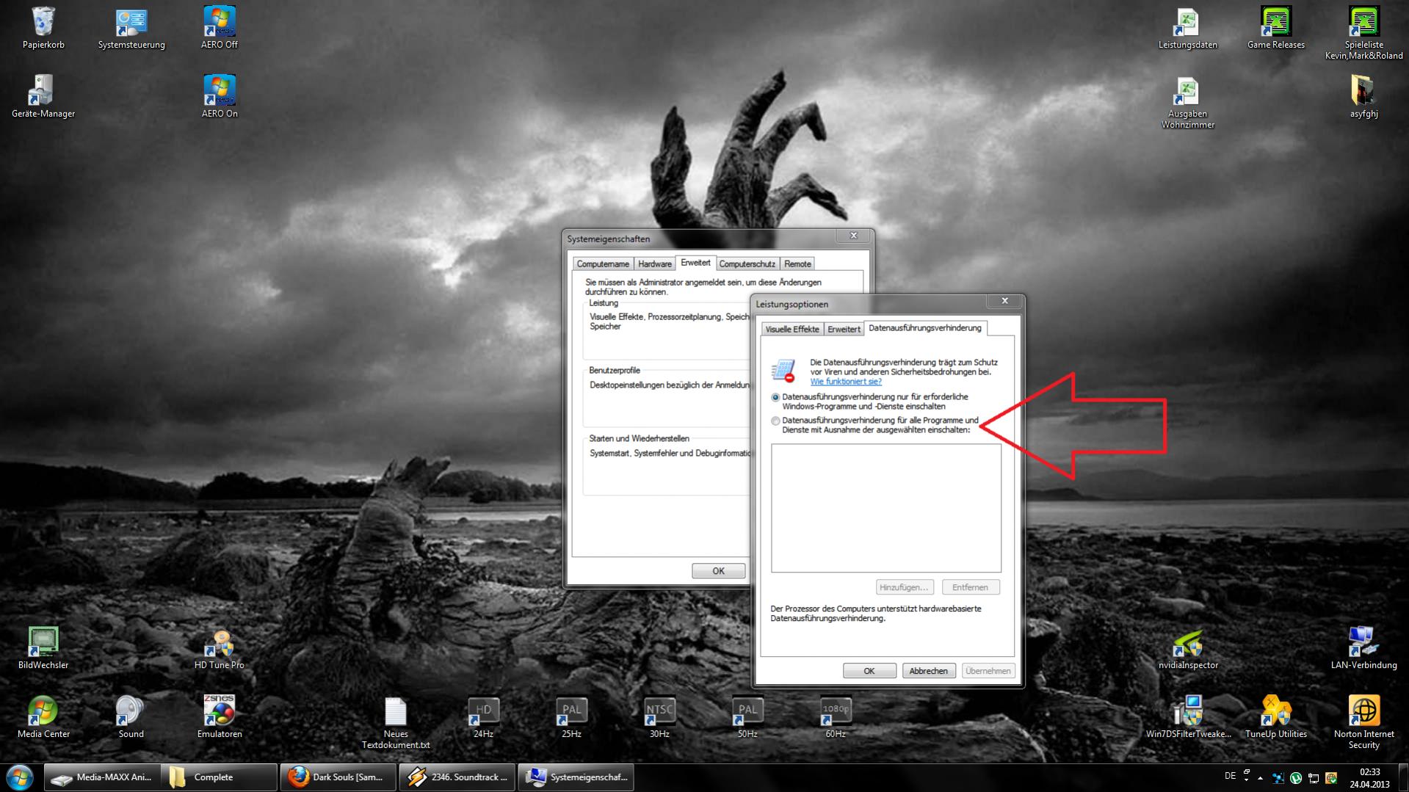Switch to Firefox Dark Souls taskbar window
1409x792 pixels.
click(338, 777)
